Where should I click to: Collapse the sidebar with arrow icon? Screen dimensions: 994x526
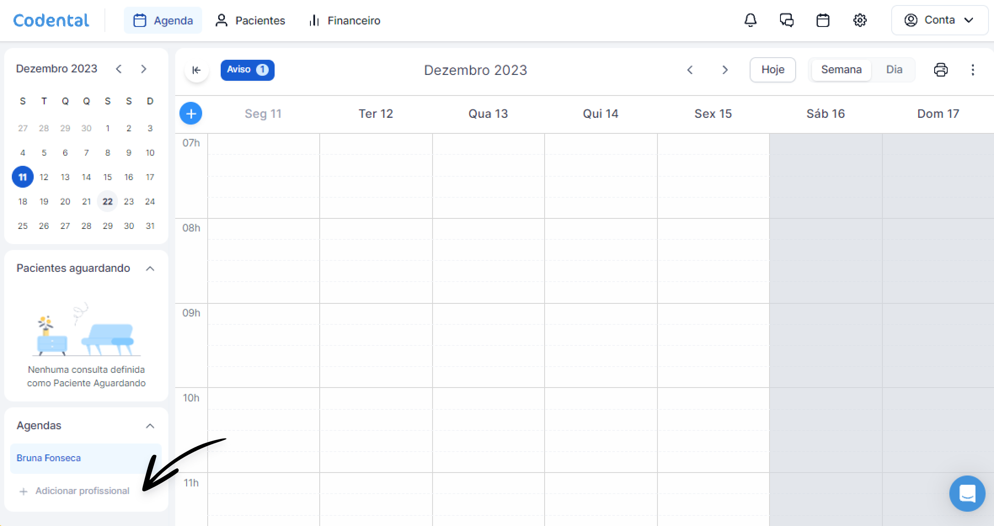click(196, 70)
